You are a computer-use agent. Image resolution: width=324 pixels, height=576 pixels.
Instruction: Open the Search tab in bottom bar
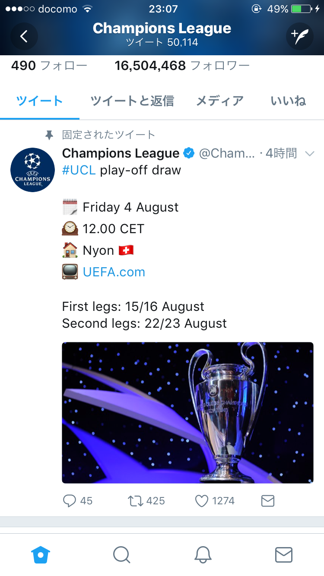tap(121, 555)
